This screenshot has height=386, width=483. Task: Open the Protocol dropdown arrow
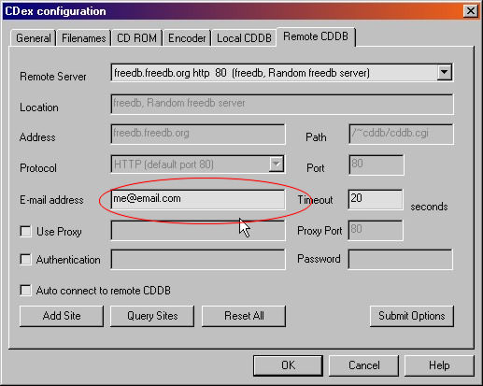pyautogui.click(x=277, y=164)
